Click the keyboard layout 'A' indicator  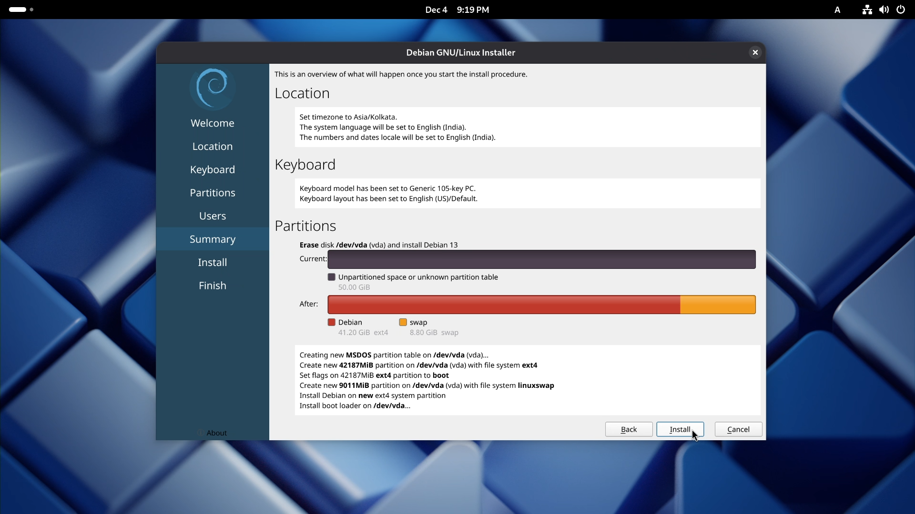[838, 10]
